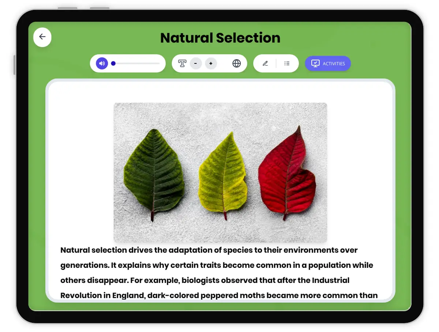Decrease font size with minus button

pos(196,63)
